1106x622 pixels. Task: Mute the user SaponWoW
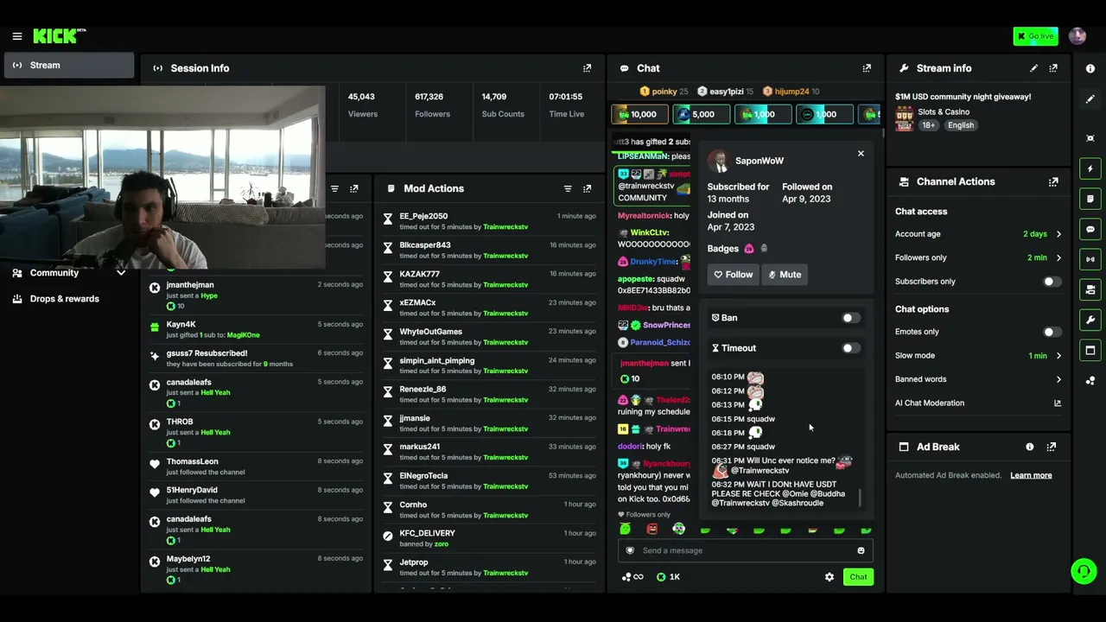coord(785,275)
